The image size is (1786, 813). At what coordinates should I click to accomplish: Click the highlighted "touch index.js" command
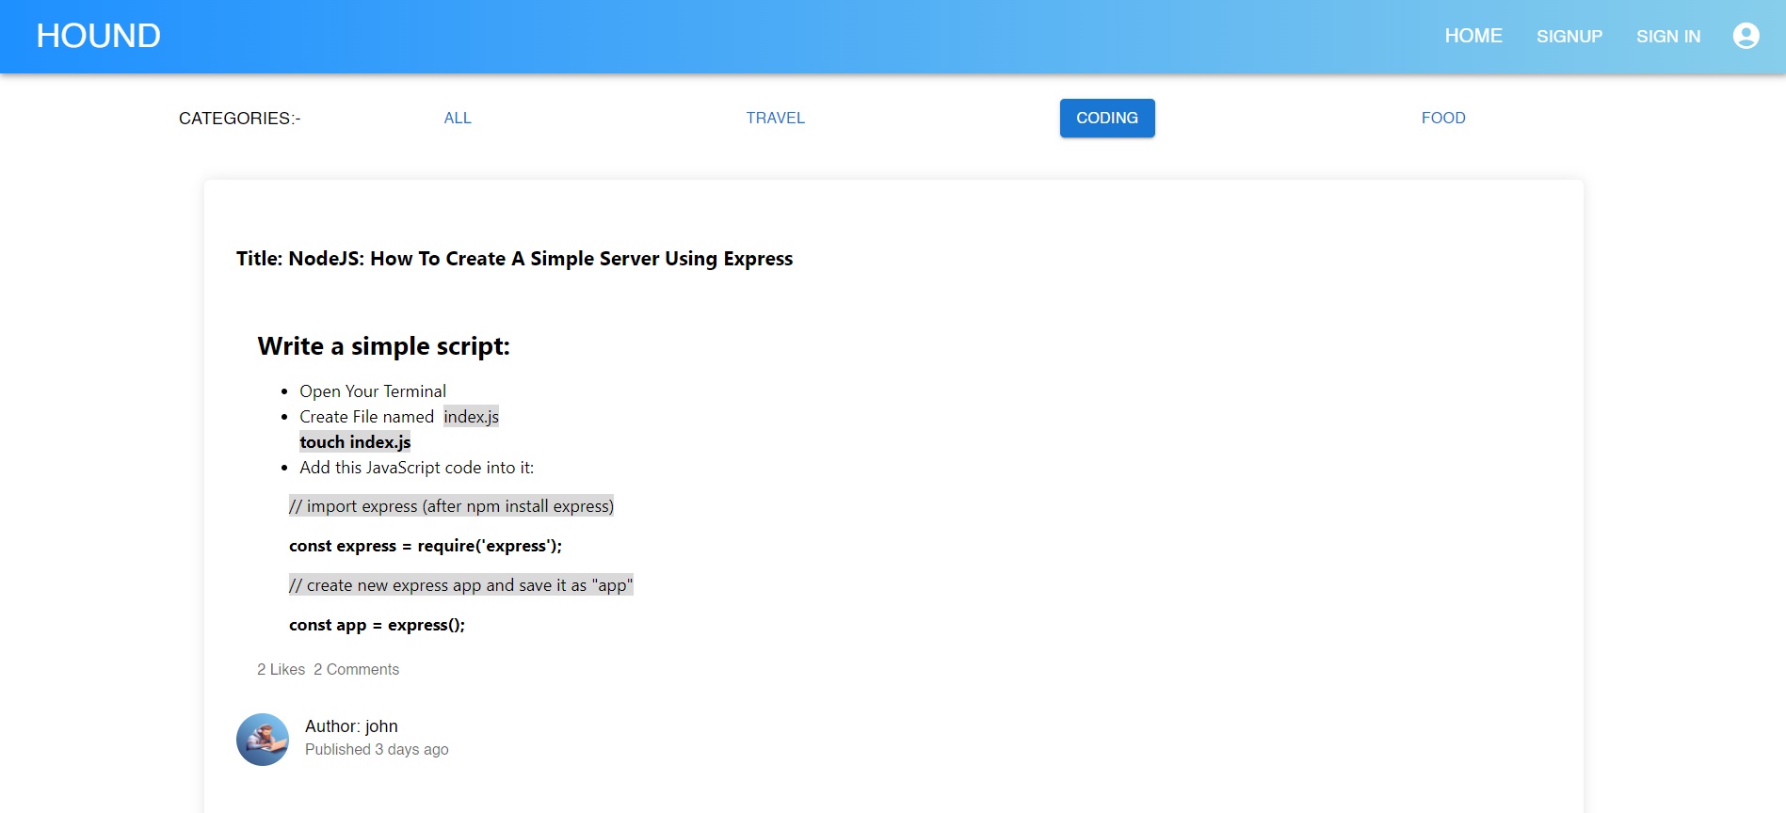pos(355,442)
